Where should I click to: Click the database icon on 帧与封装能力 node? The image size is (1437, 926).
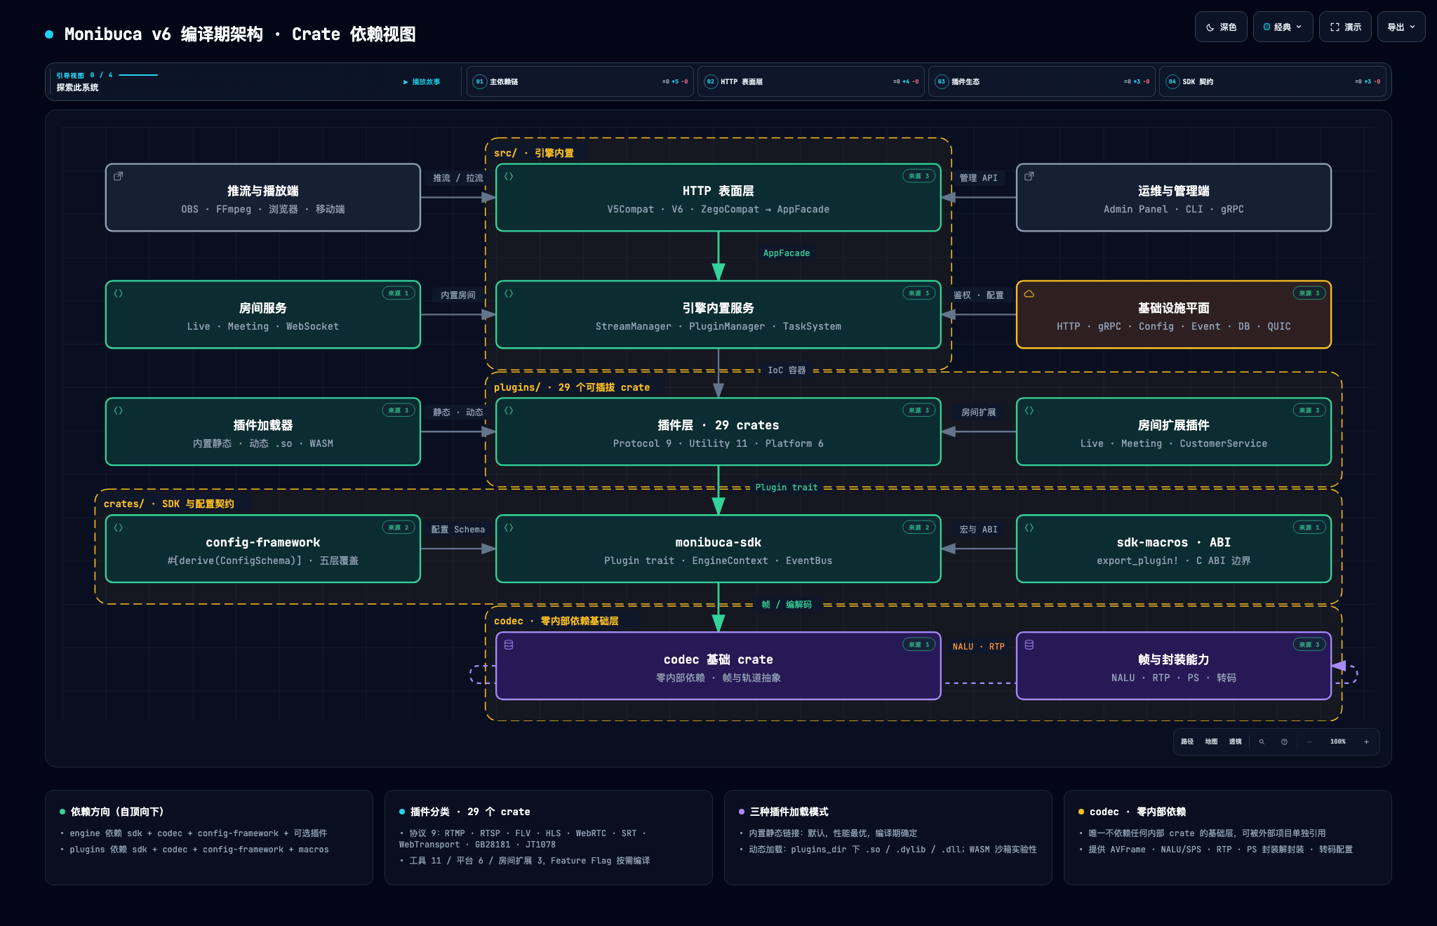(1029, 645)
